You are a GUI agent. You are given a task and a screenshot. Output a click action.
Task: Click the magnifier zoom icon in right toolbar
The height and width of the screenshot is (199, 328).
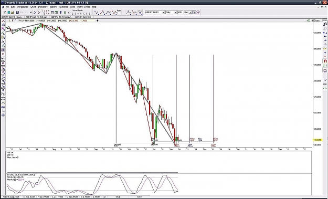tap(325, 24)
